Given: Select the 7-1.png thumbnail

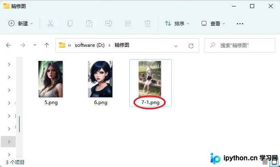Looking at the screenshot, I should [150, 79].
